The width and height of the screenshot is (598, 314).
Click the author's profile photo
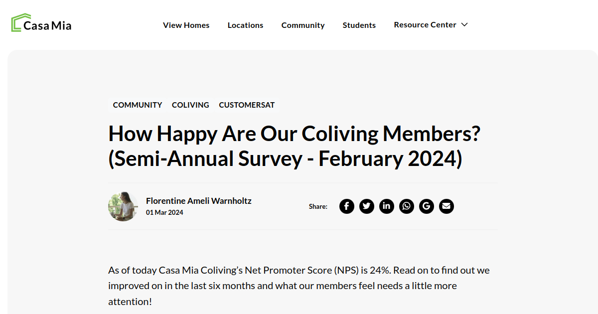click(x=123, y=206)
